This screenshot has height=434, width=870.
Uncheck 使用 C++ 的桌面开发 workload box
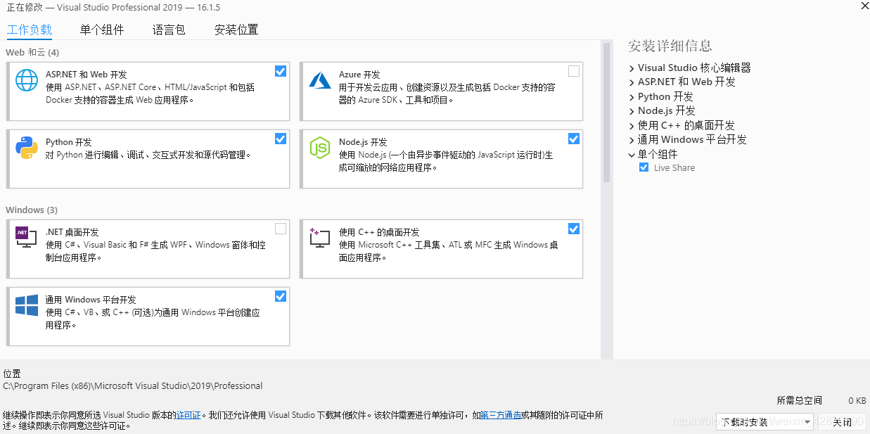(574, 229)
